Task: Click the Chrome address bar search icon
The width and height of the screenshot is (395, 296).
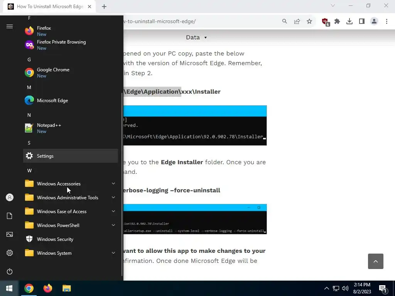Action: 285,22
